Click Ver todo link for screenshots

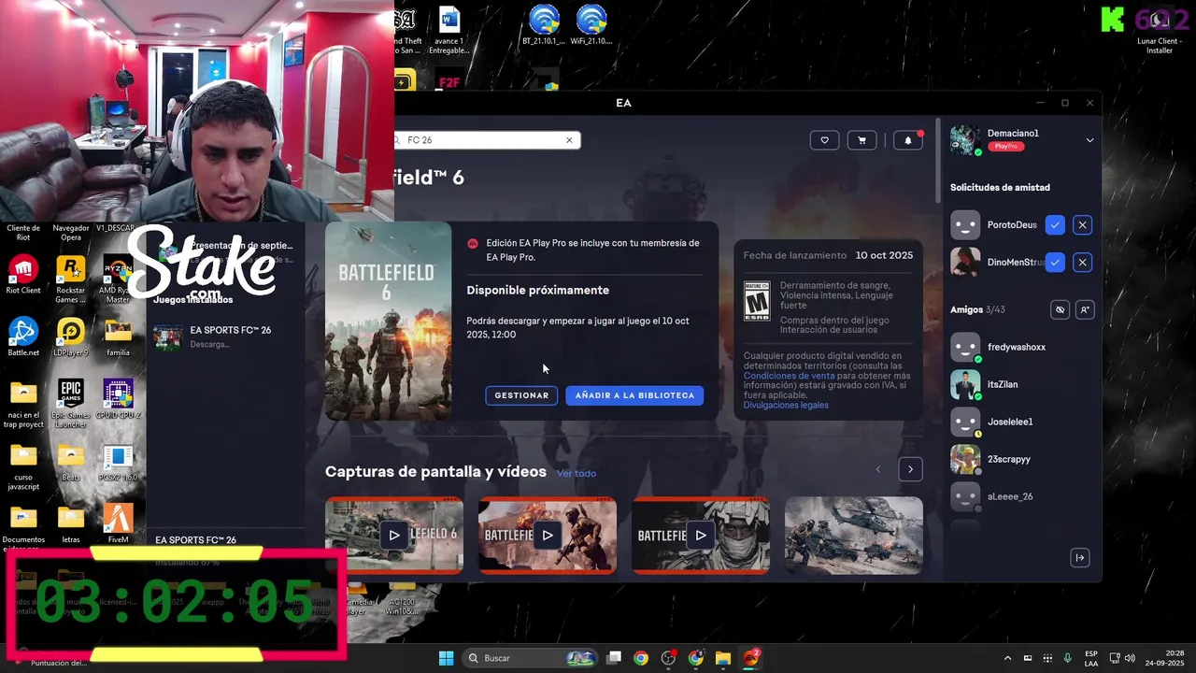[577, 473]
